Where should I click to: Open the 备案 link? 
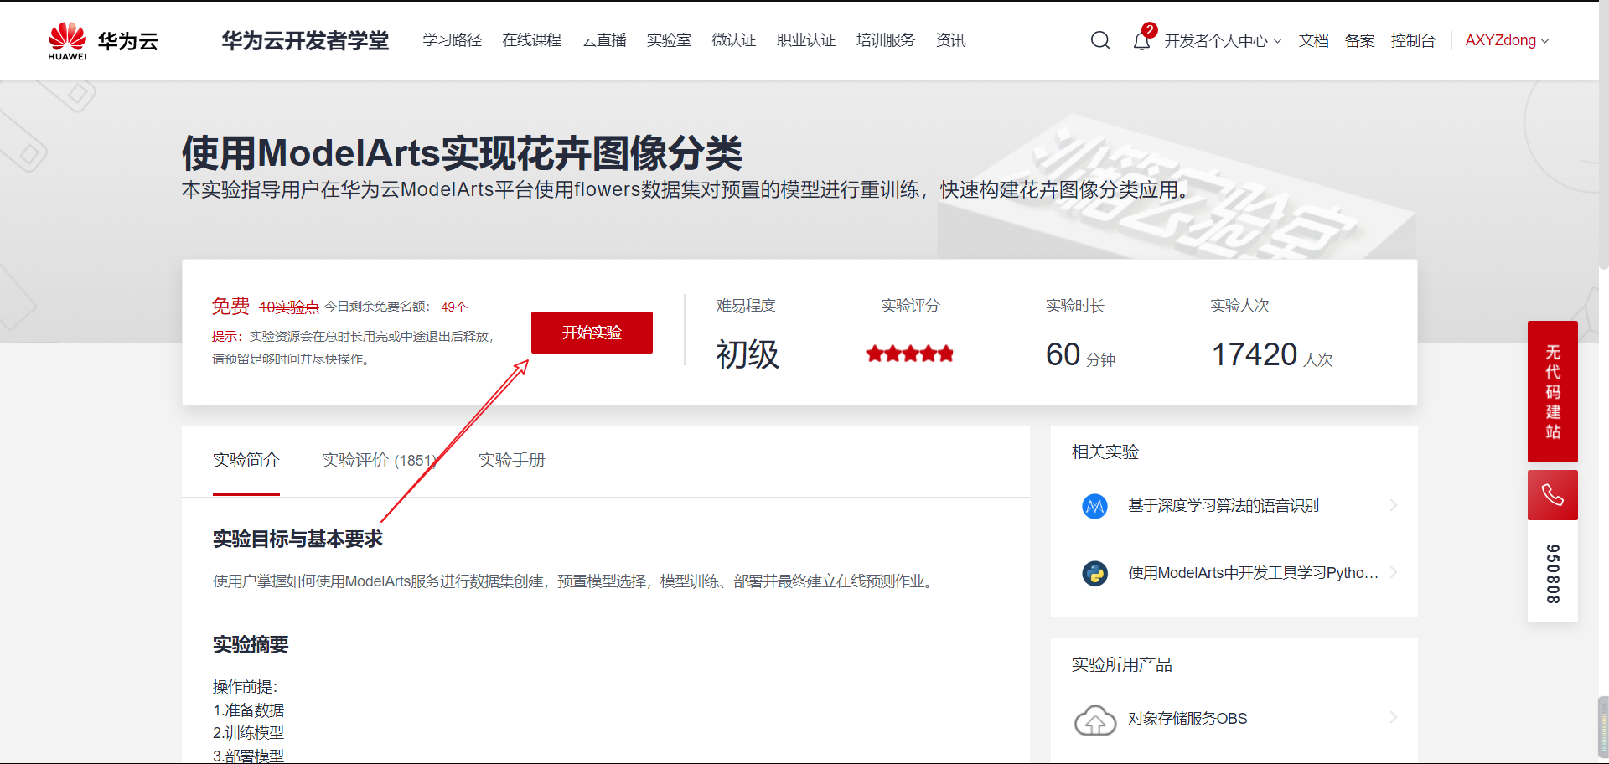click(1360, 41)
